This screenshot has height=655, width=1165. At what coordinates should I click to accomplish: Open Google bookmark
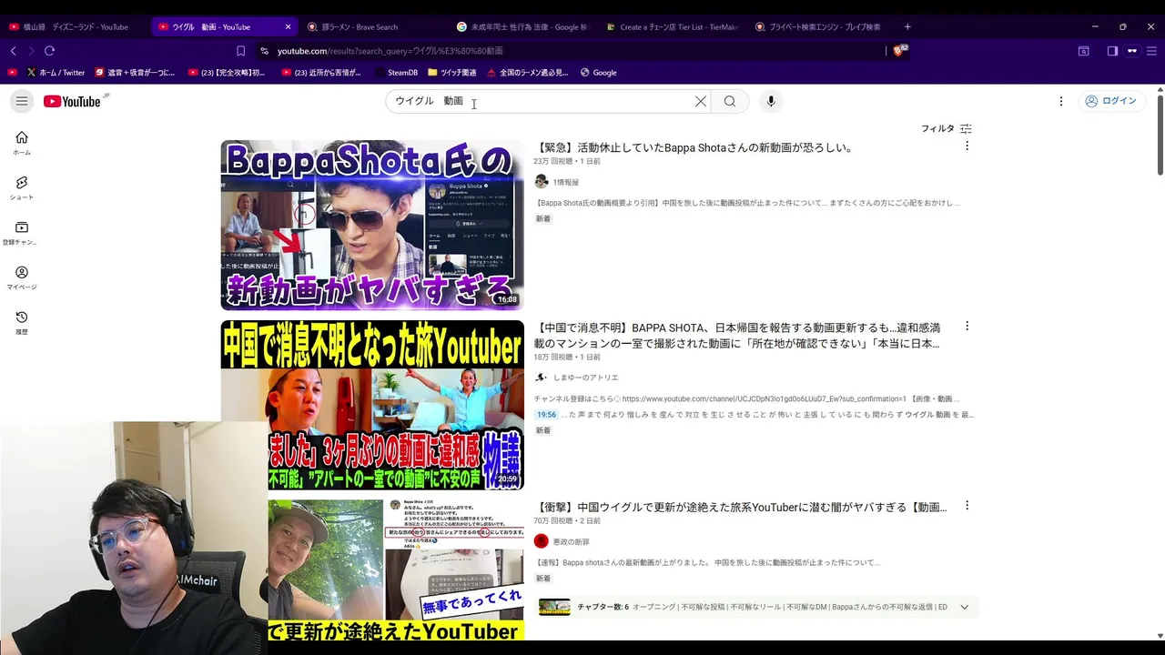(599, 73)
